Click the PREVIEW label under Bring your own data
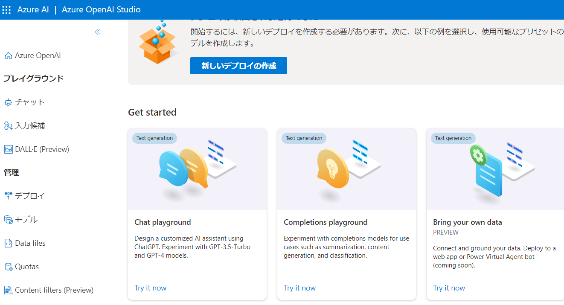Viewport: 564px width, 305px height. coord(446,232)
